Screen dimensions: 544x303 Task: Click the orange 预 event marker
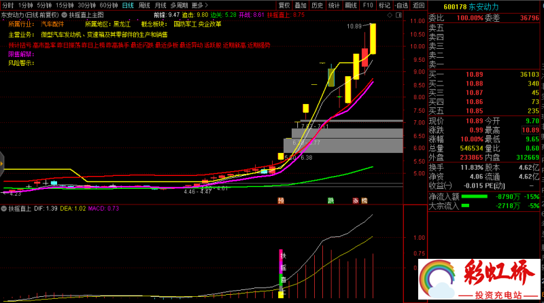281,200
